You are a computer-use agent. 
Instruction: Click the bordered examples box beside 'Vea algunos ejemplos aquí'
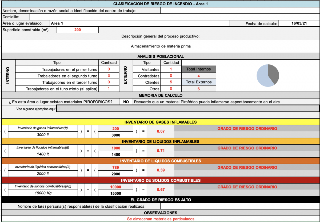pyautogui.click(x=188, y=109)
